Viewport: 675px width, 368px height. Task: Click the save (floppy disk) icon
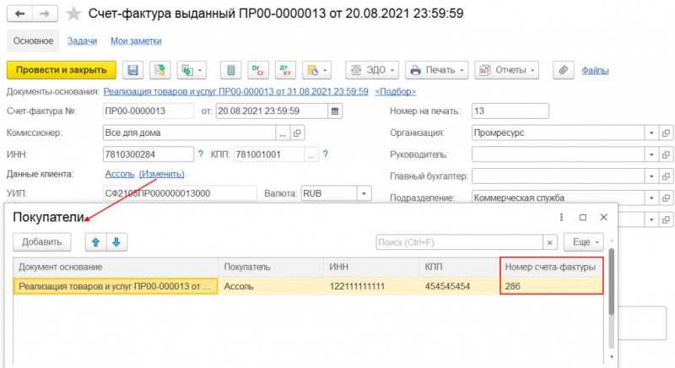coord(132,70)
